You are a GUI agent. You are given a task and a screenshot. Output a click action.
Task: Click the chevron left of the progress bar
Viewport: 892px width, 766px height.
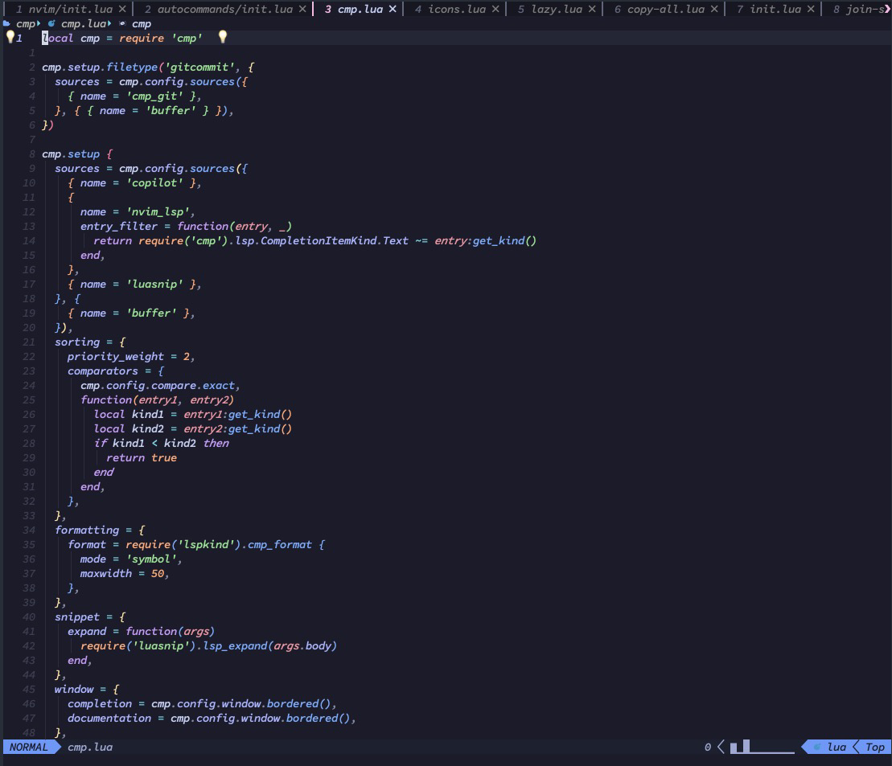(721, 747)
